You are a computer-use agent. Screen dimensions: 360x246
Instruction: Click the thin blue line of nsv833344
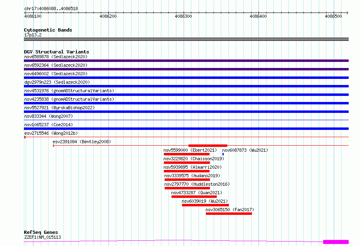[x=186, y=120]
